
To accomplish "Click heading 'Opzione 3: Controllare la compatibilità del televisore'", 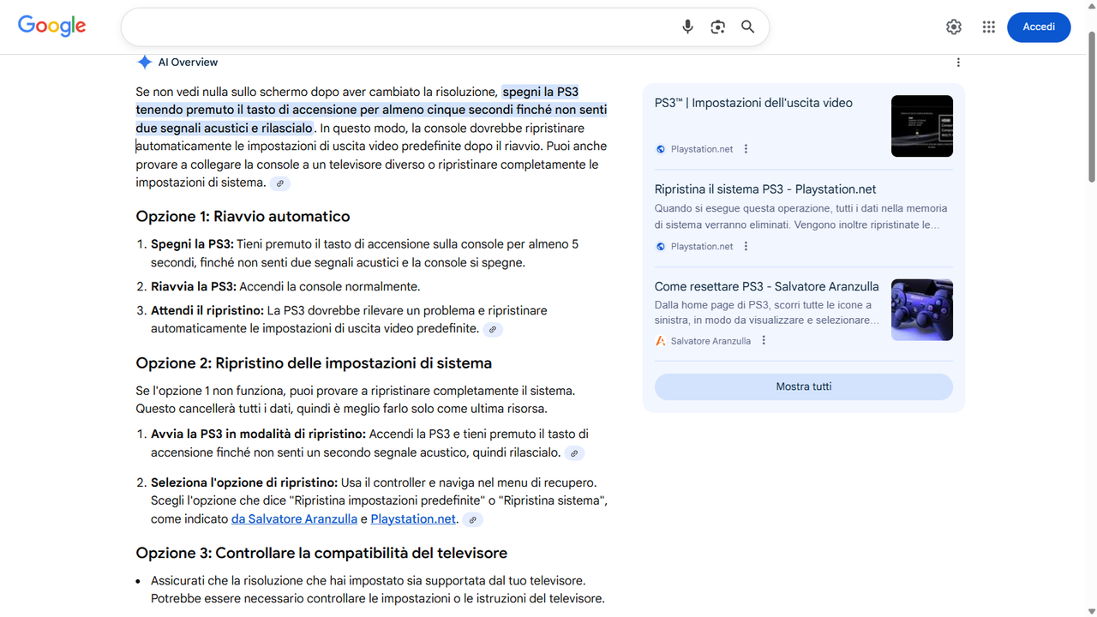I will [x=321, y=553].
